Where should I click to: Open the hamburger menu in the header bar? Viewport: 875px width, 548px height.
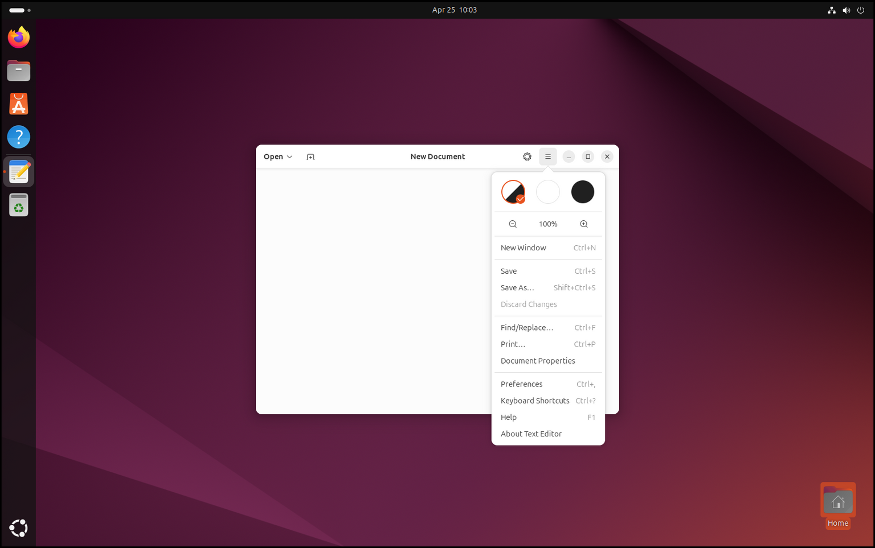coord(547,156)
